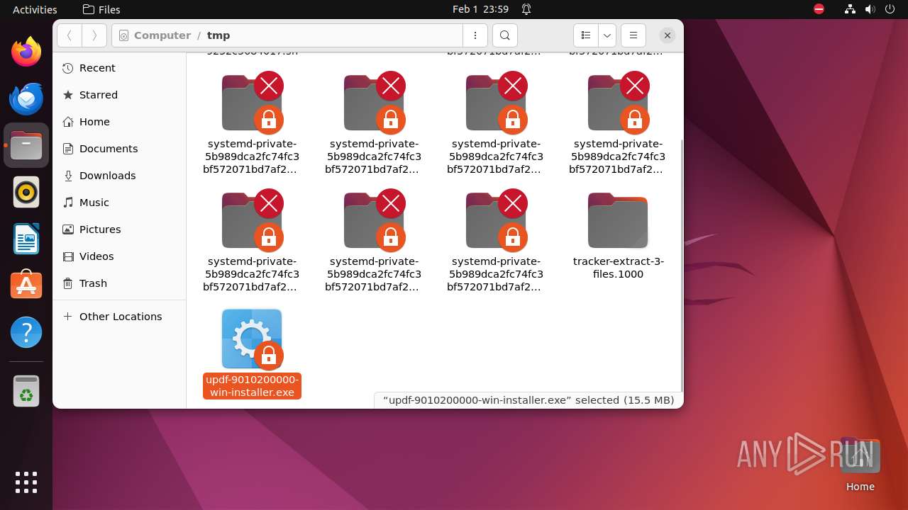Click the tracker-extract-3-files.1000 name label
The image size is (908, 510).
coord(619,268)
